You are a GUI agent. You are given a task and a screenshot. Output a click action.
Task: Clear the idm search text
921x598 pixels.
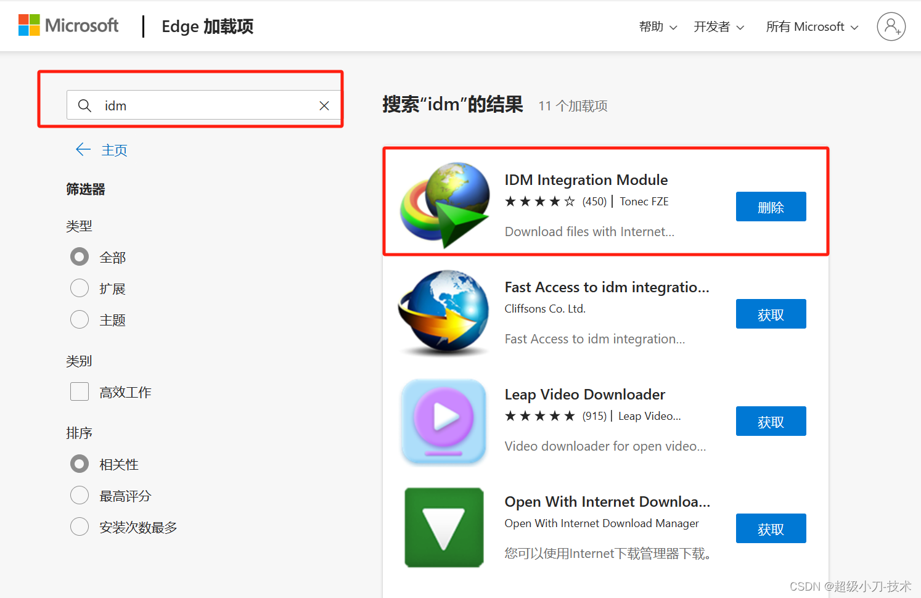click(324, 105)
